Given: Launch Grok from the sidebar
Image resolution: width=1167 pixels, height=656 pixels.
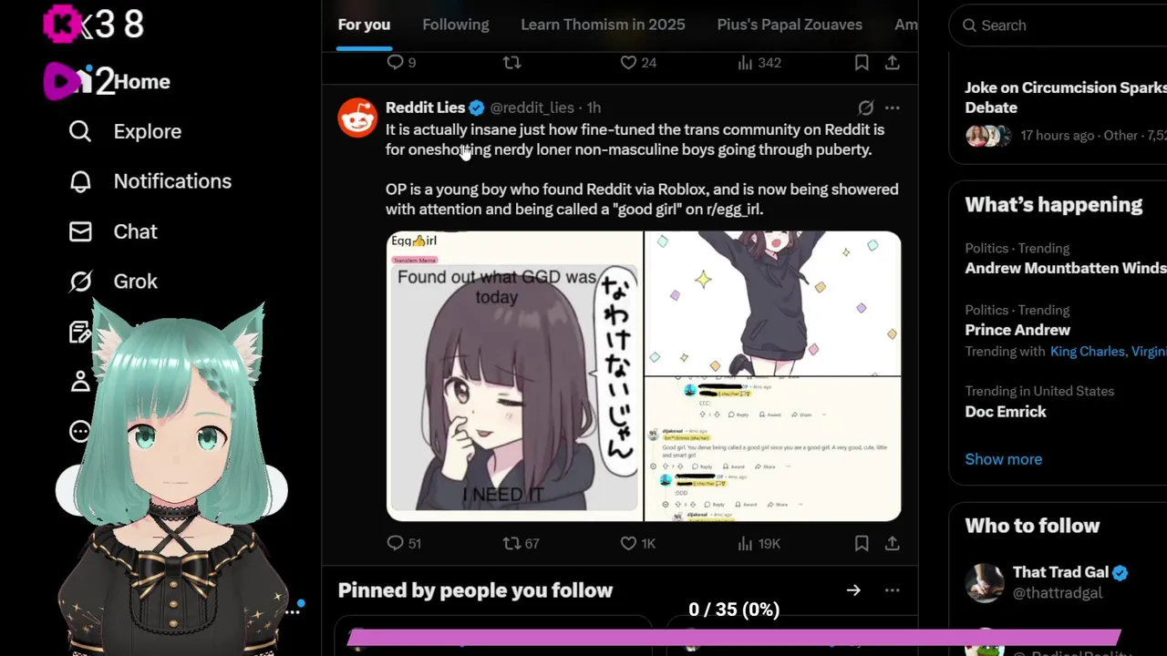Looking at the screenshot, I should [x=114, y=282].
